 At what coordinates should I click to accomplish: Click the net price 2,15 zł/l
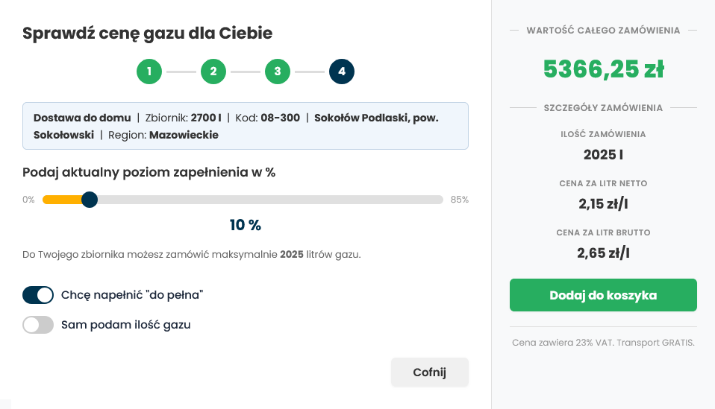tap(603, 203)
